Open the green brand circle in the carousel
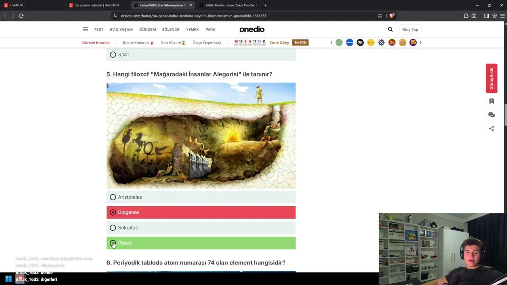 click(x=339, y=42)
